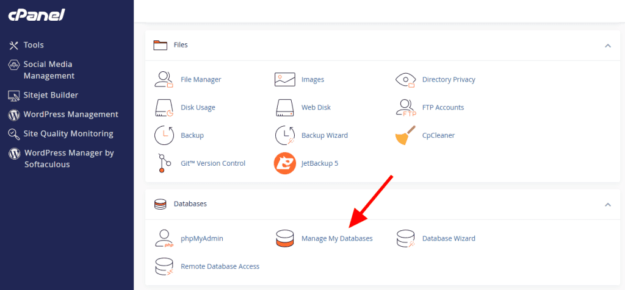
Task: Open the FTP Accounts link
Action: tap(443, 107)
